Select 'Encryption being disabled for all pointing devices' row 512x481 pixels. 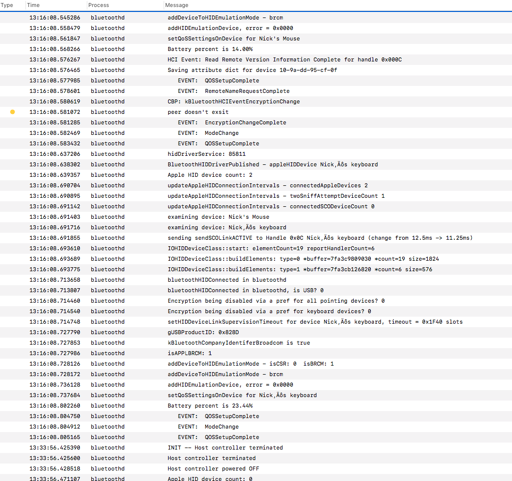pyautogui.click(x=256, y=301)
